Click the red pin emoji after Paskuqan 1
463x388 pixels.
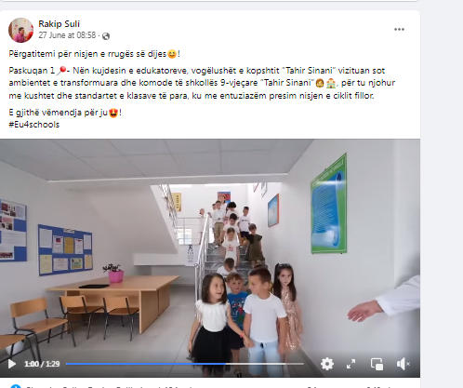pyautogui.click(x=61, y=71)
